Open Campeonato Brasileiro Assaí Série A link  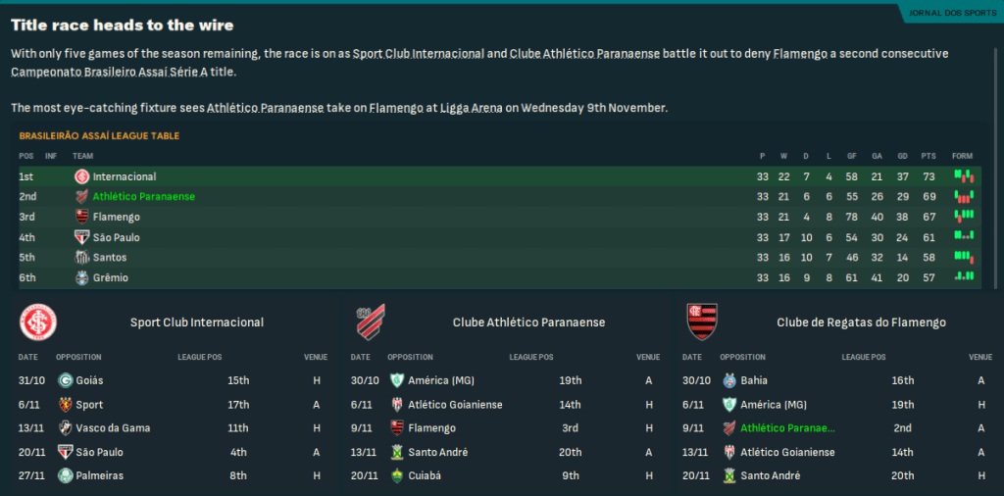(x=124, y=73)
